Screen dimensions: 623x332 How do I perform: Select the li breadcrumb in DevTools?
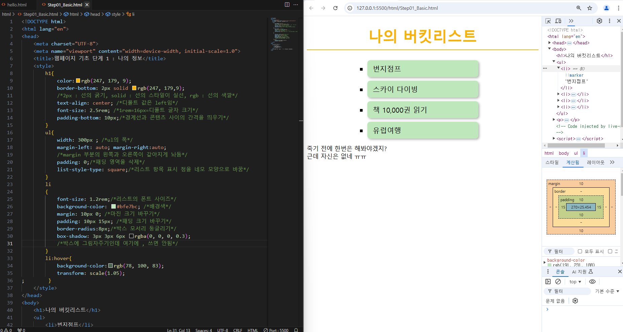[x=584, y=153]
